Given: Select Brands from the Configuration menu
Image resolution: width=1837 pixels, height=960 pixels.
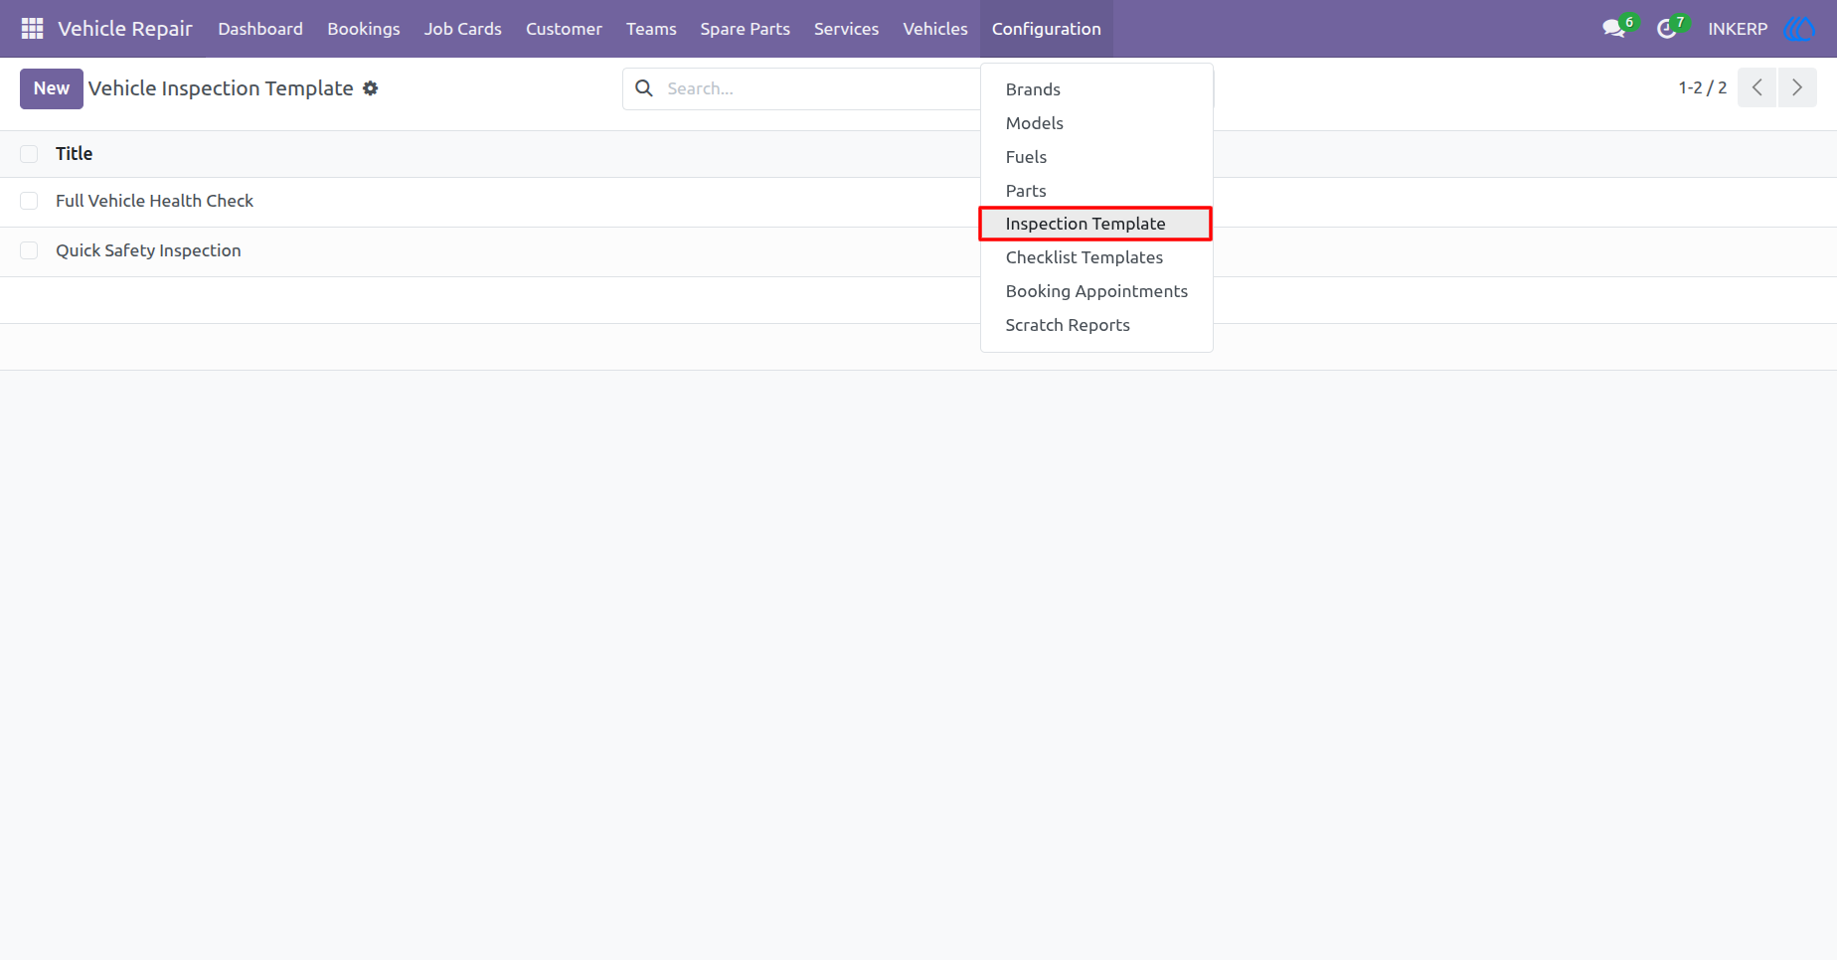Looking at the screenshot, I should [x=1096, y=89].
